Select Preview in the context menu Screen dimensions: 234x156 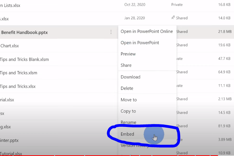click(128, 54)
